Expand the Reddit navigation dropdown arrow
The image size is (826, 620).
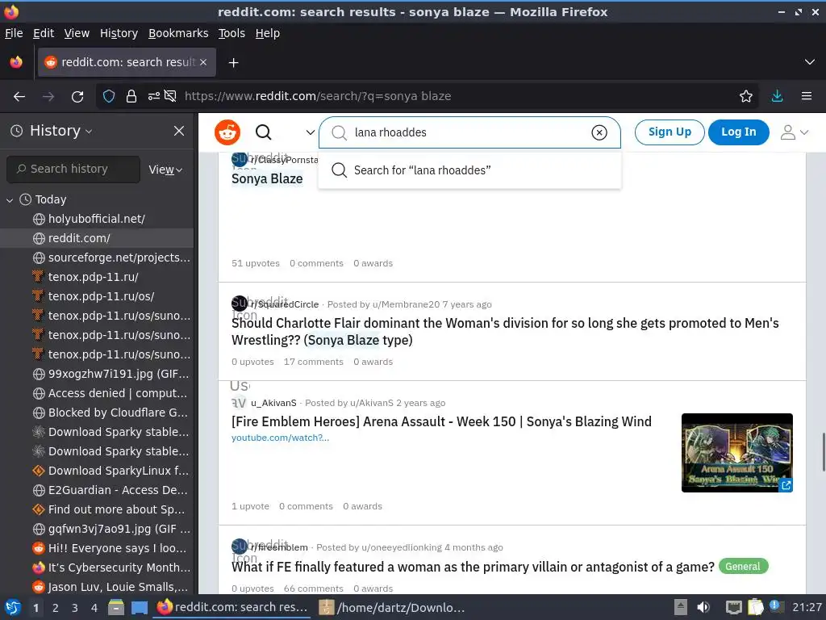pos(311,132)
